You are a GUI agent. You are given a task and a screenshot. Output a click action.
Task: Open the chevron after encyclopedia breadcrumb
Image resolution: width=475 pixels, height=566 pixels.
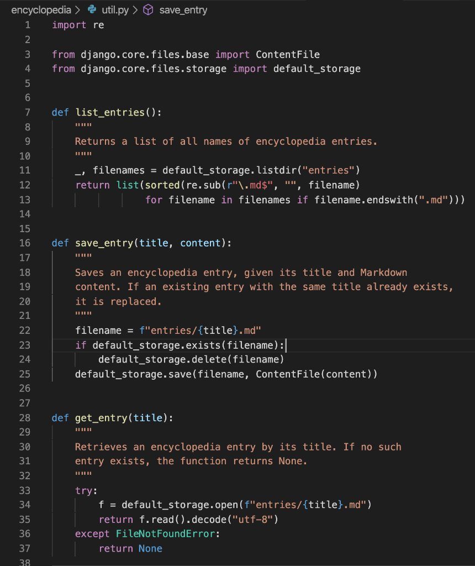pyautogui.click(x=78, y=9)
